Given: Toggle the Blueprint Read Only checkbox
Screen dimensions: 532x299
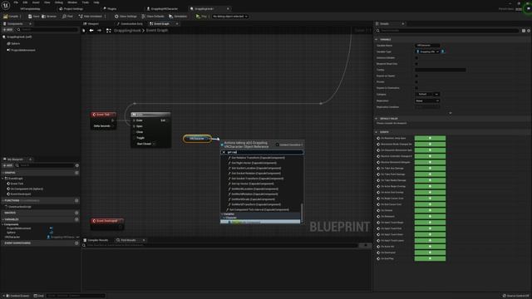Looking at the screenshot, I should point(416,64).
